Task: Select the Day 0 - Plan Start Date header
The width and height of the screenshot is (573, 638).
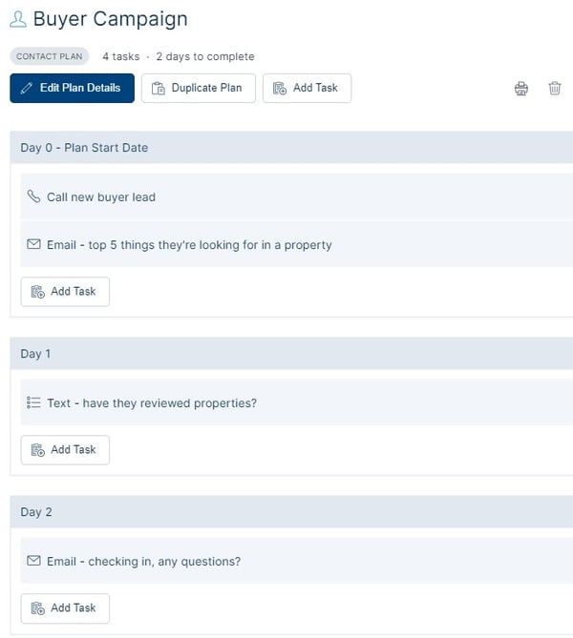Action: [x=291, y=147]
